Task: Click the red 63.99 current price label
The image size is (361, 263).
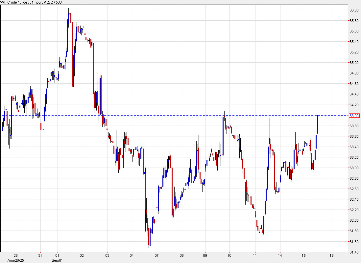Action: point(354,116)
